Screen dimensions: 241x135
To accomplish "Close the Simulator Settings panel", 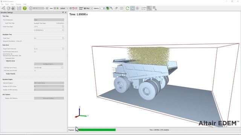I will tap(66, 12).
